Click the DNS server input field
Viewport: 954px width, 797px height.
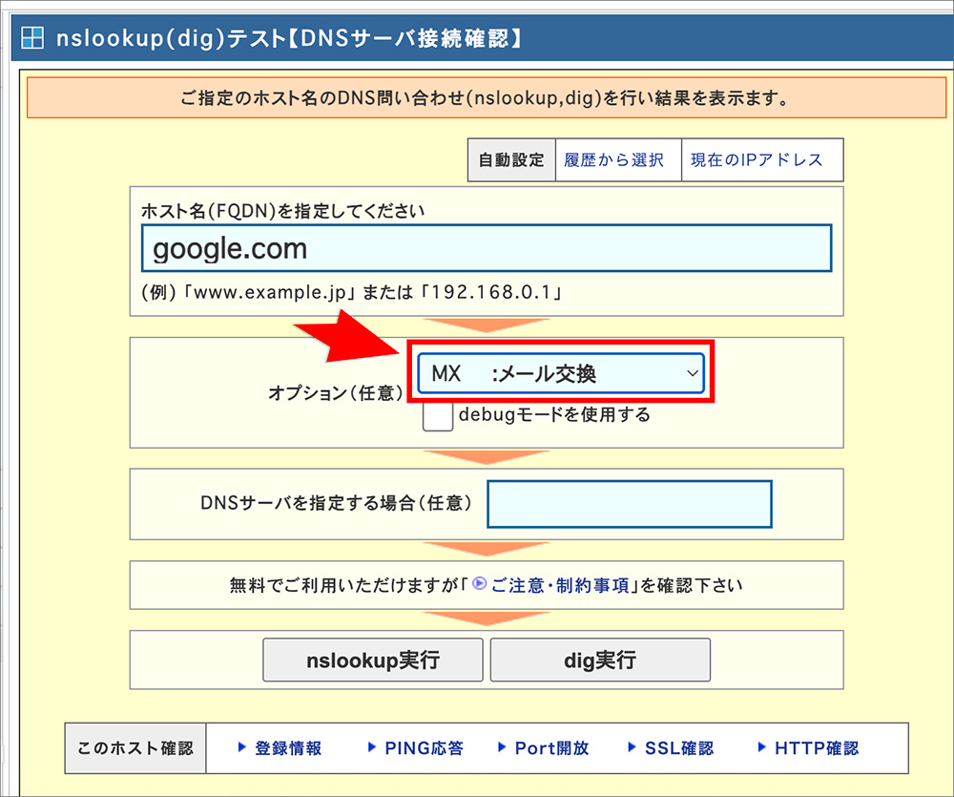coord(630,504)
